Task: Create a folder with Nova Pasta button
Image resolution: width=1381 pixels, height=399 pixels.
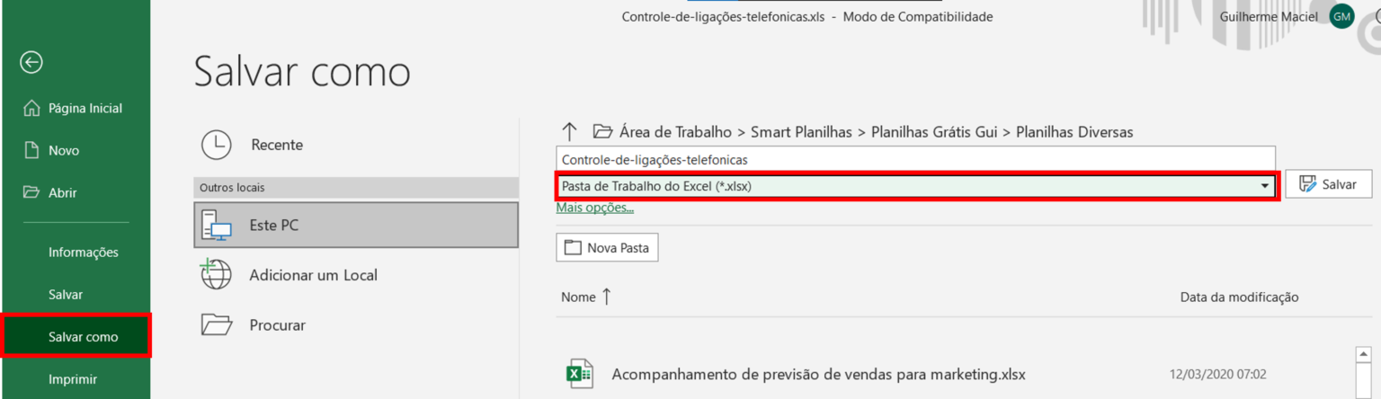Action: pyautogui.click(x=608, y=247)
